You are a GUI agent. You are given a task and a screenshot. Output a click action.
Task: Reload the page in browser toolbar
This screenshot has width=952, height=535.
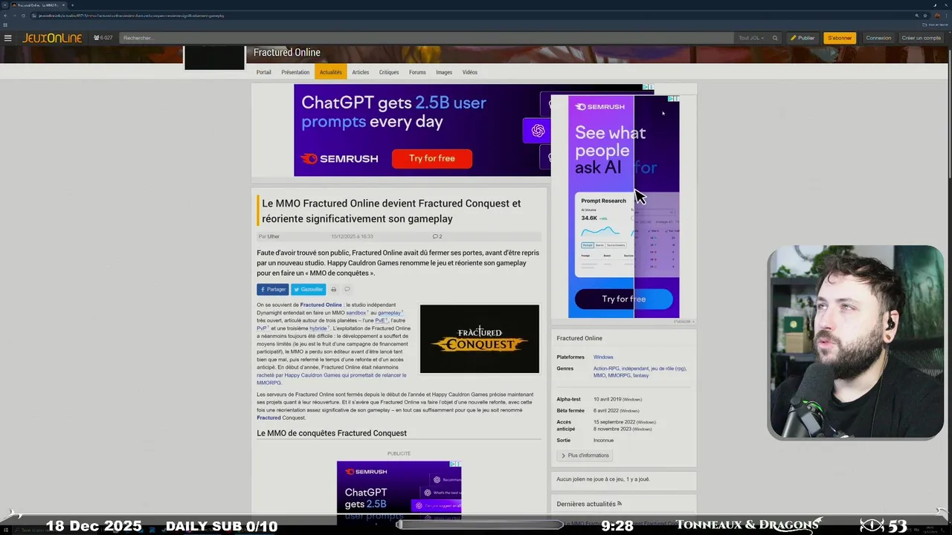pyautogui.click(x=23, y=15)
